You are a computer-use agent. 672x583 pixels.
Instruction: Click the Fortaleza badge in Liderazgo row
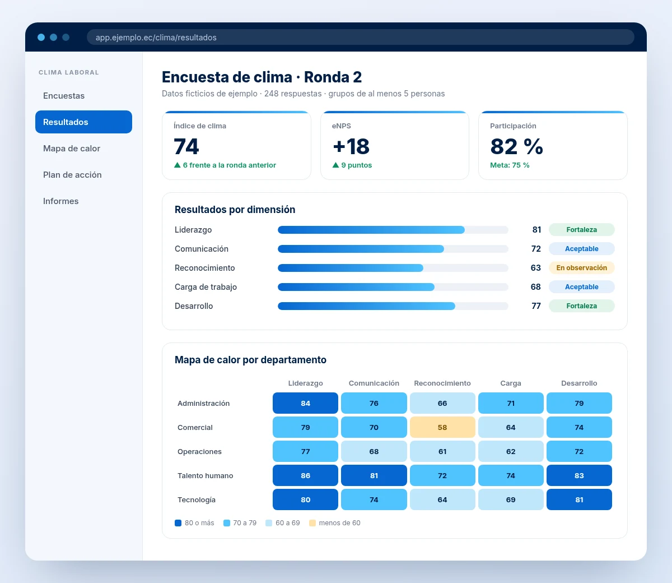coord(582,230)
